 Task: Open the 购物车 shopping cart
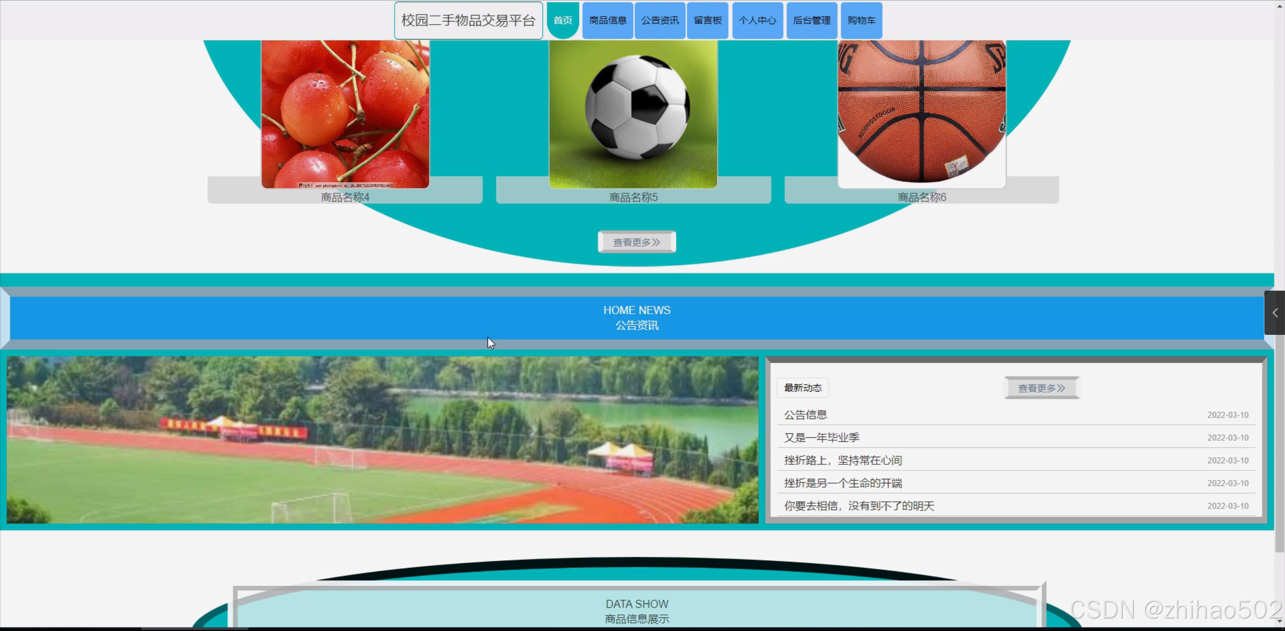click(x=861, y=20)
